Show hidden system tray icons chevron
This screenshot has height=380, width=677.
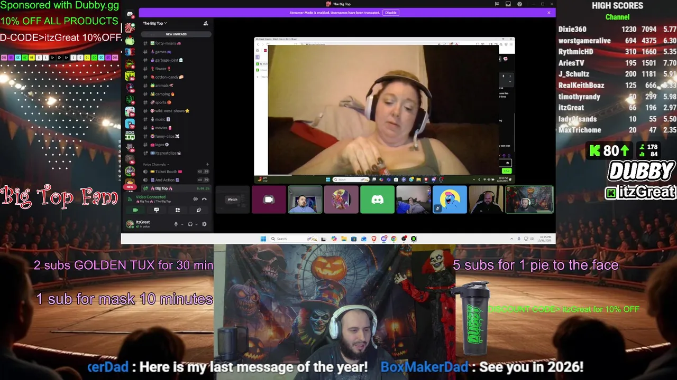511,239
